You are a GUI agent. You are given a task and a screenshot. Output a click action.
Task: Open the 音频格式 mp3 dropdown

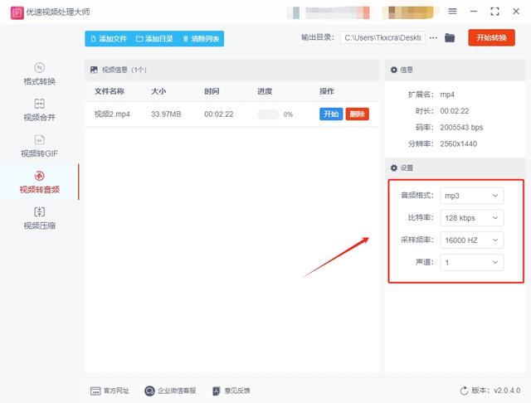tap(472, 196)
